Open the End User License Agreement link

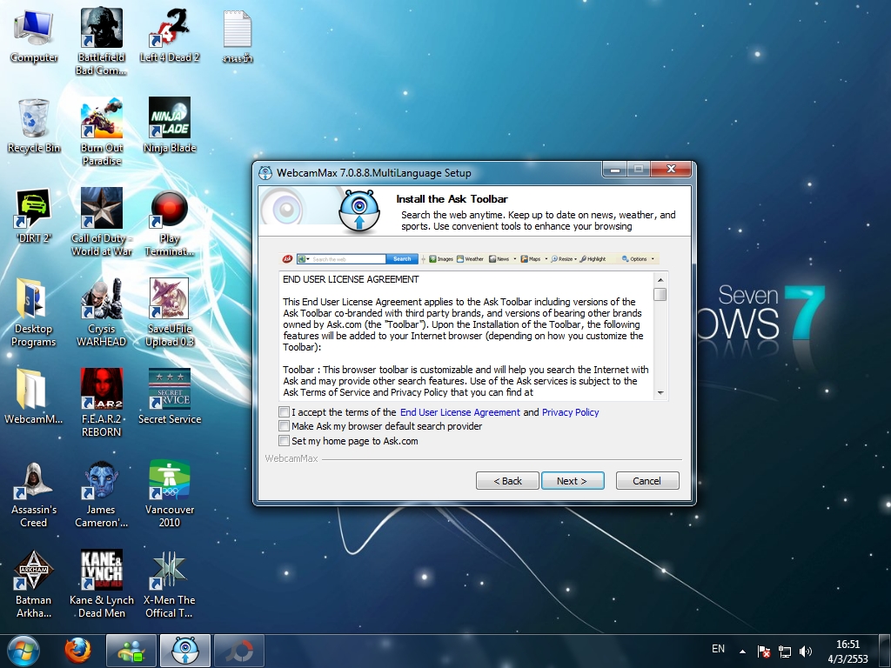pos(459,412)
